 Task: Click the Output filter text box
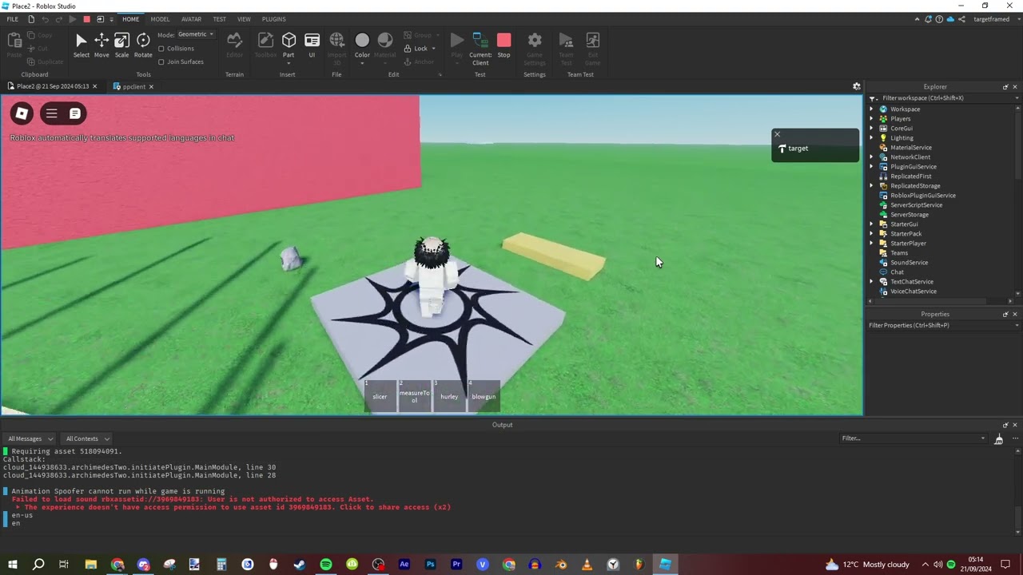(914, 438)
